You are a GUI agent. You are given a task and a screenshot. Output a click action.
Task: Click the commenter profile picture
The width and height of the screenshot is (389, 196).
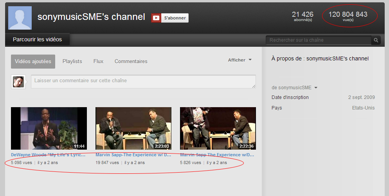[18, 82]
